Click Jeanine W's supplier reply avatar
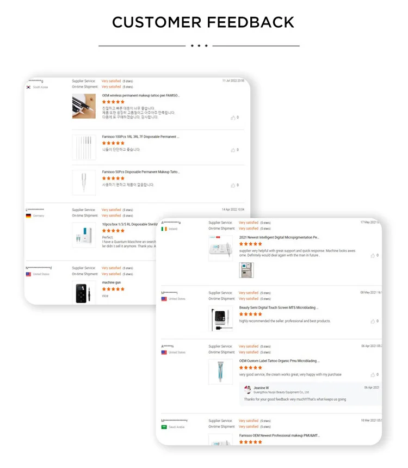Viewport: 408px width, 468px height. pyautogui.click(x=248, y=390)
